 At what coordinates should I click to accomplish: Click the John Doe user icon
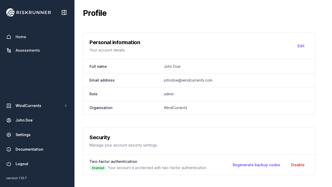coord(9,120)
